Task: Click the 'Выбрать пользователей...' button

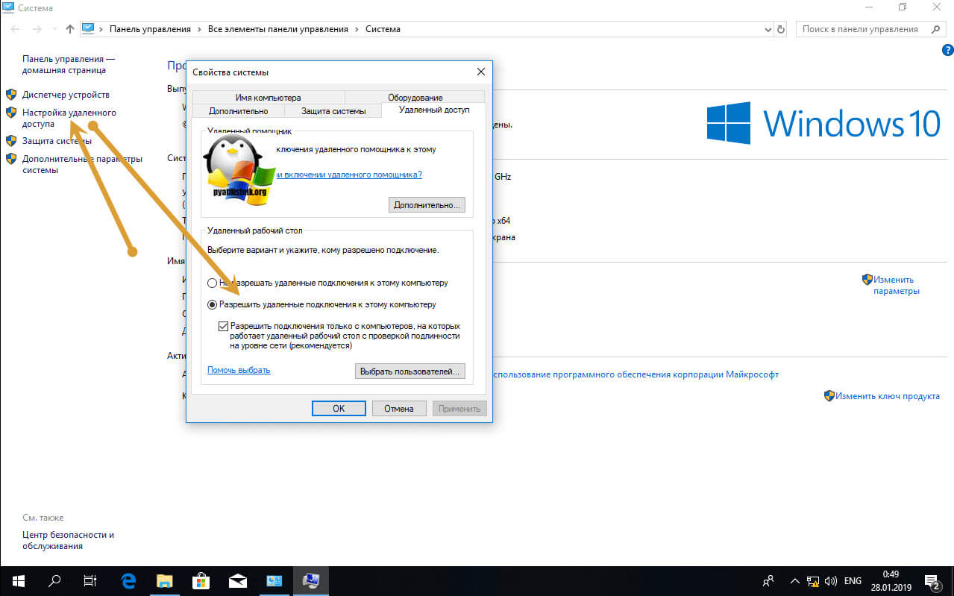Action: (x=409, y=371)
